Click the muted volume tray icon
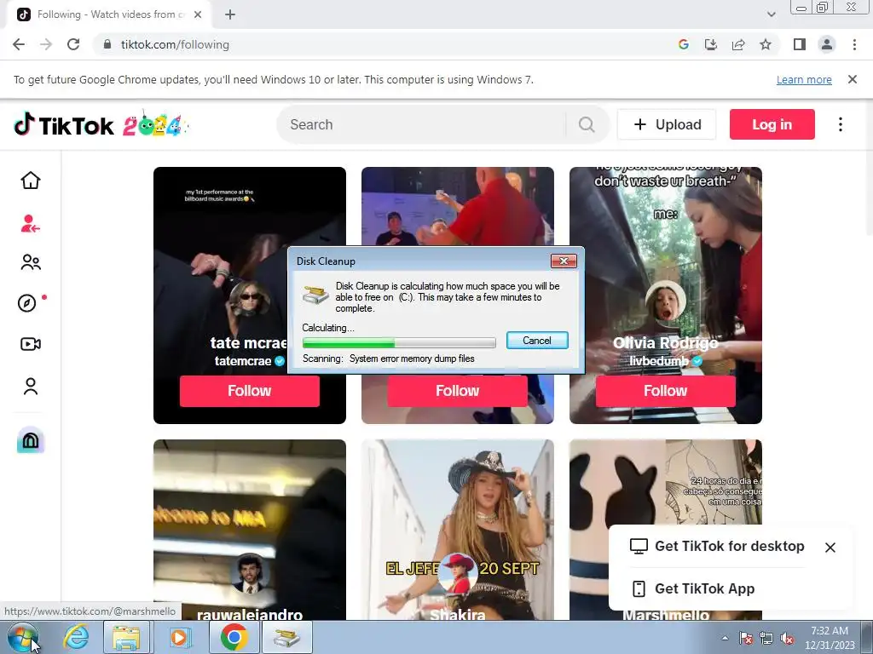Viewport: 873px width, 654px height. tap(787, 639)
